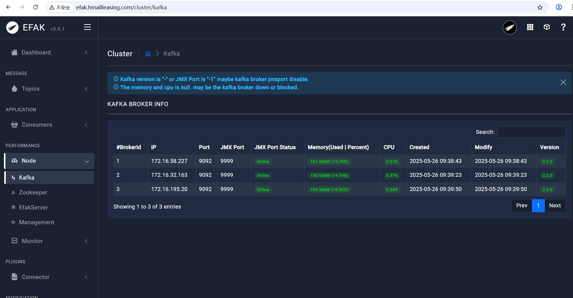Click the EFAK logo icon
Screen dimensions: 573x298
click(12, 28)
